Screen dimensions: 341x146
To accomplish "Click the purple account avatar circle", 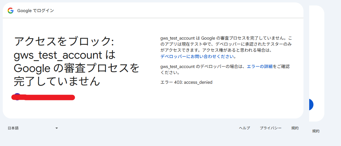I will pyautogui.click(x=17, y=96).
